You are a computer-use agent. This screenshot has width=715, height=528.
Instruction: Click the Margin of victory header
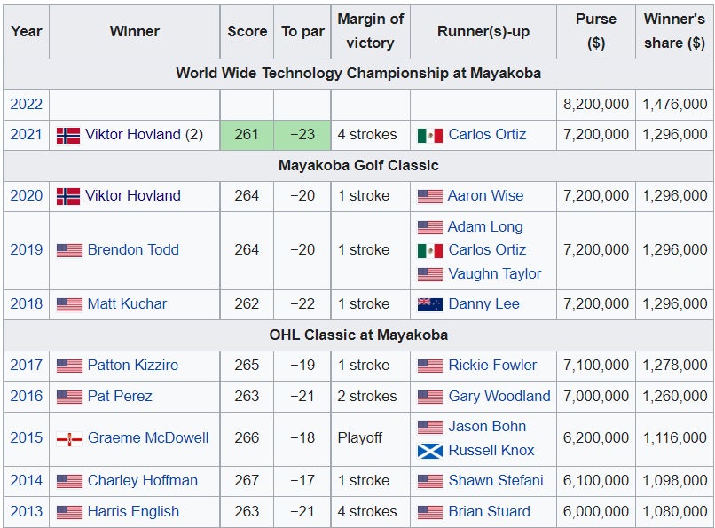click(x=370, y=31)
